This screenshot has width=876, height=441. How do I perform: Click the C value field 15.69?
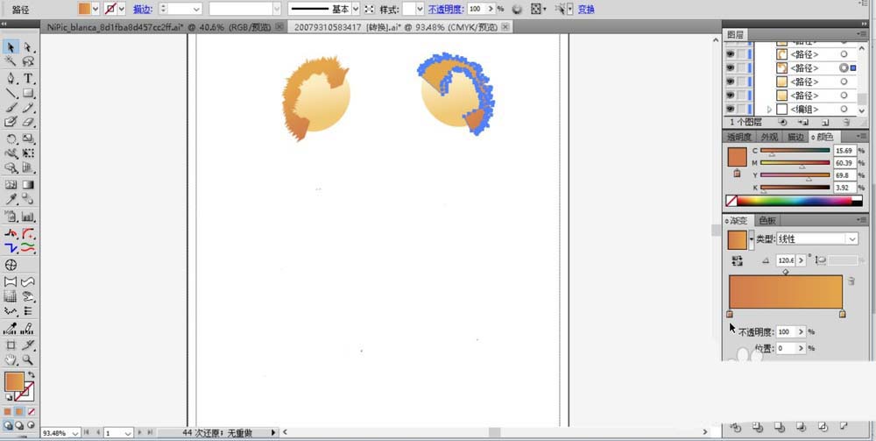point(844,150)
